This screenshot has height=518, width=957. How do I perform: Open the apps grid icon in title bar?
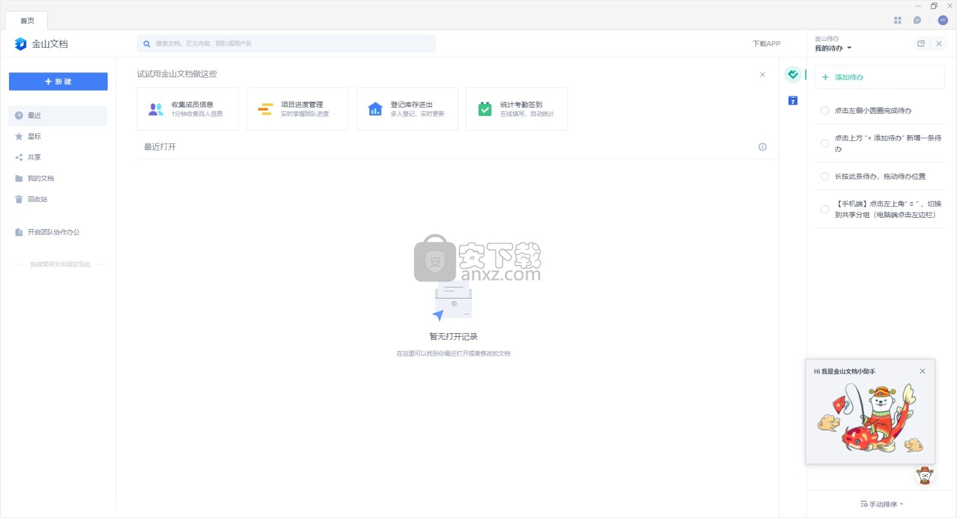898,20
